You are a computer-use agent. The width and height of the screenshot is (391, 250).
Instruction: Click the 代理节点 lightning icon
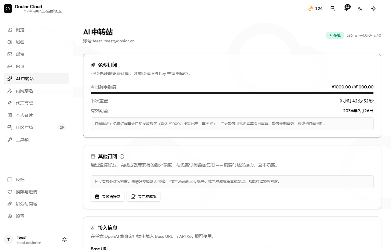(x=10, y=103)
